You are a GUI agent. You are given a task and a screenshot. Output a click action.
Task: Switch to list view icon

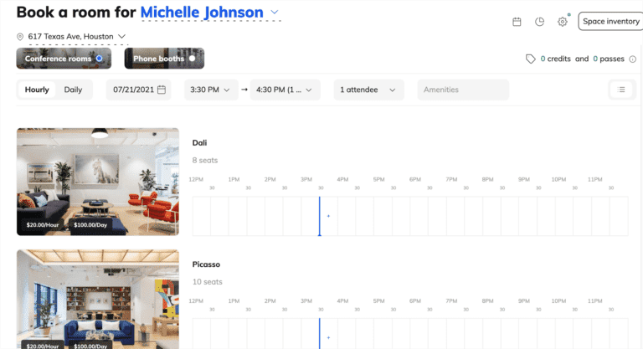(621, 90)
